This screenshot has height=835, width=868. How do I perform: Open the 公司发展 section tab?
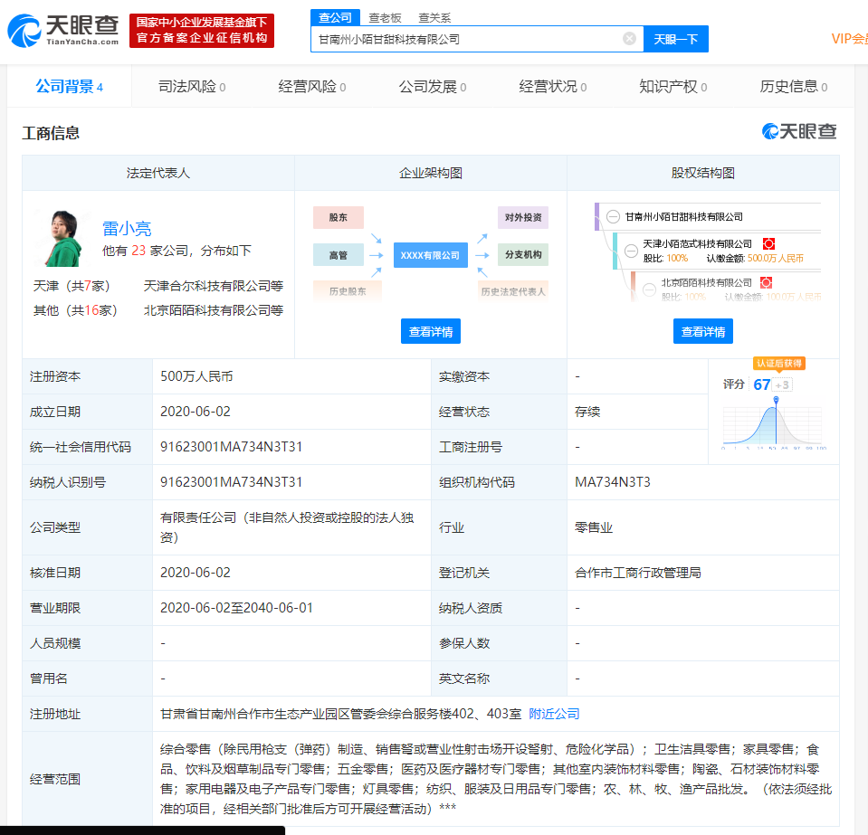click(x=433, y=87)
